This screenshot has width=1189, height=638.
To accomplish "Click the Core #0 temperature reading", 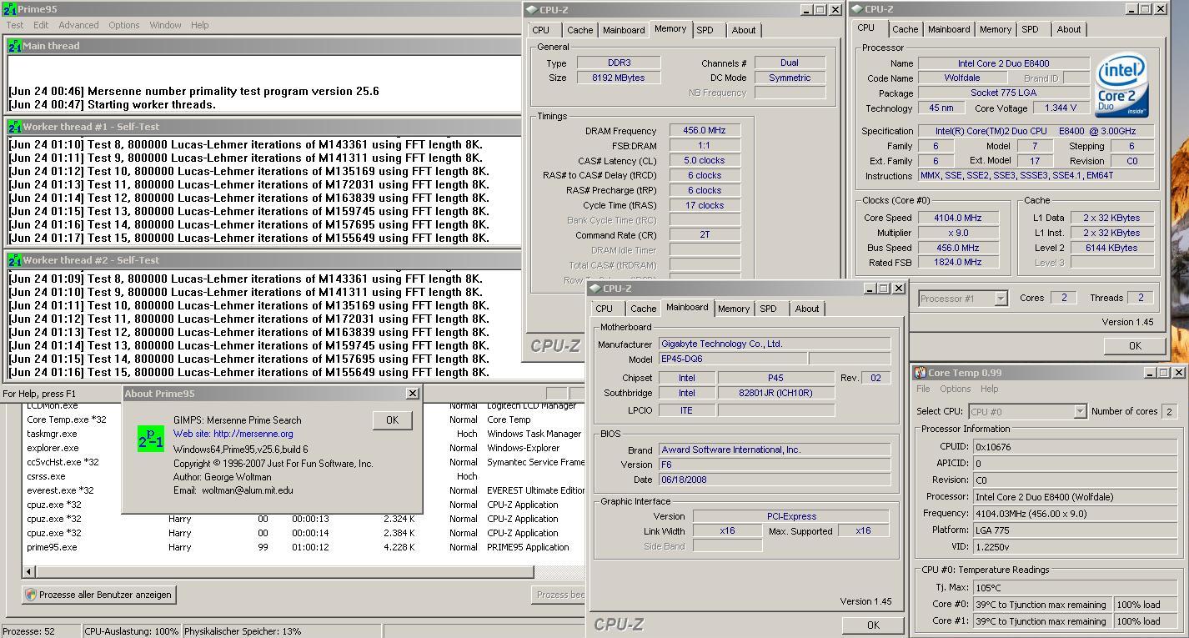I will 1041,605.
